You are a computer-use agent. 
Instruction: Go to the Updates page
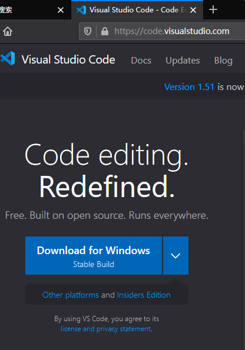click(x=183, y=61)
